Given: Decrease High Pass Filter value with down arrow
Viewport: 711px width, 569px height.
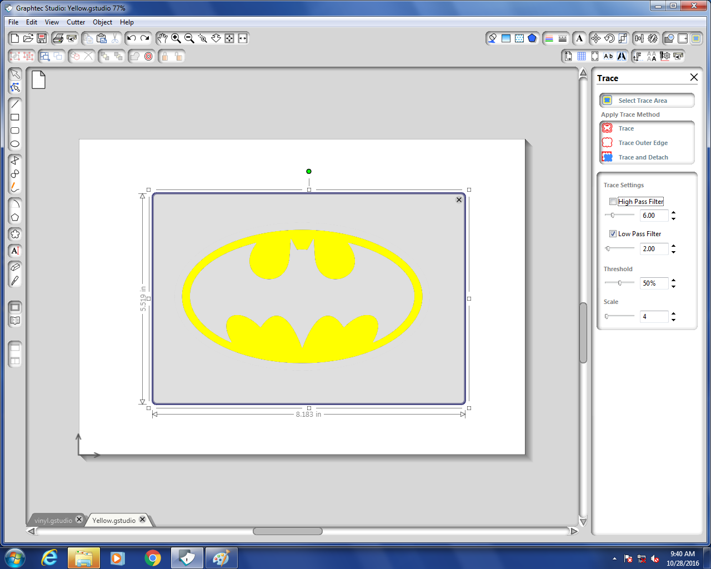Looking at the screenshot, I should click(674, 218).
